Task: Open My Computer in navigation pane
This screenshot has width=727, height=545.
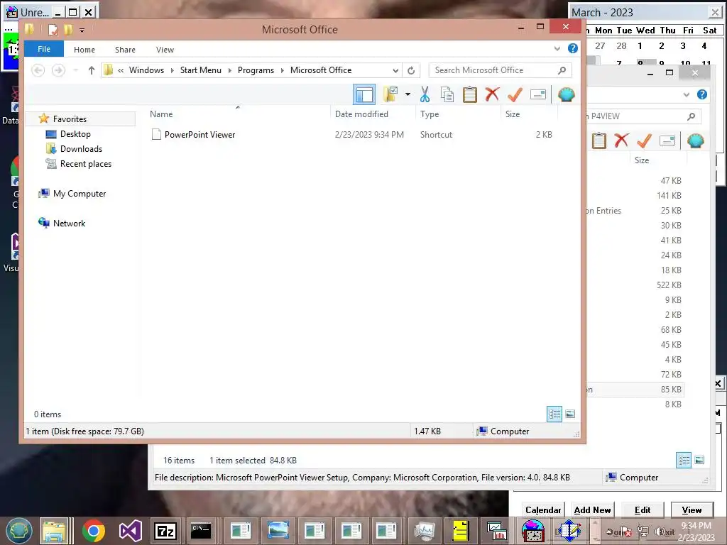Action: (80, 194)
